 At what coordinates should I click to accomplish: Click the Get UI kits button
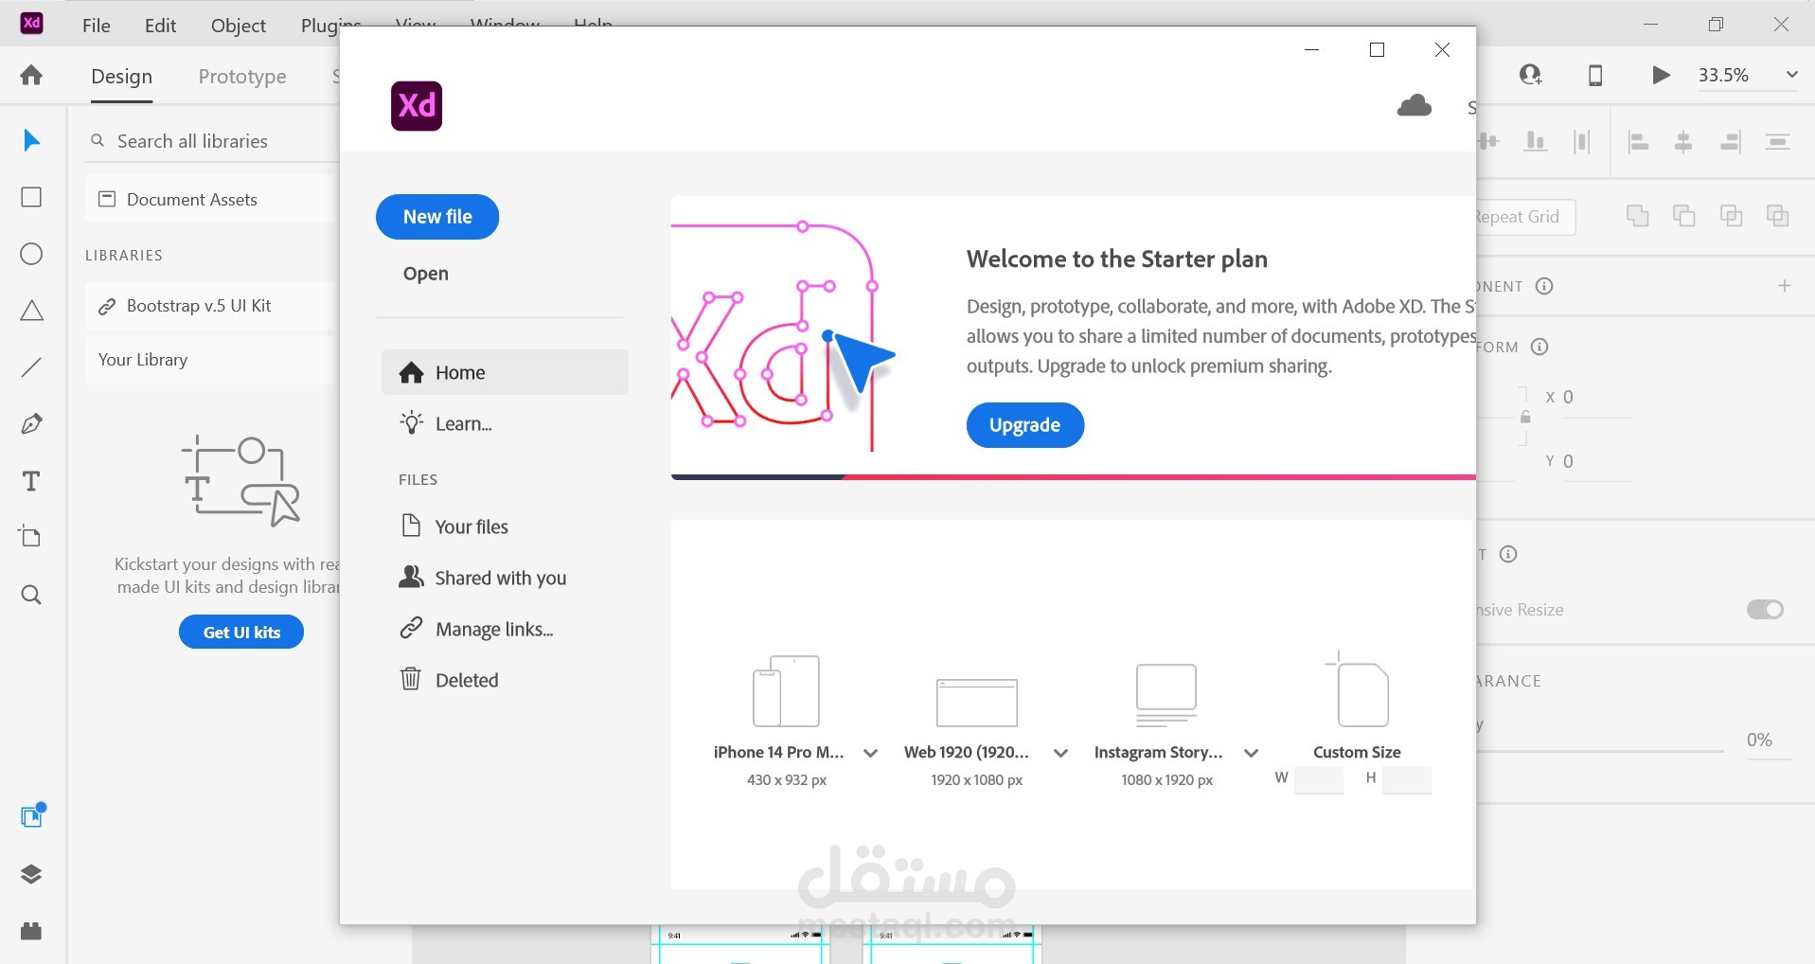[x=241, y=632]
